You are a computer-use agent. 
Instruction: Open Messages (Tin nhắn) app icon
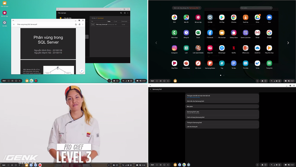245,63
